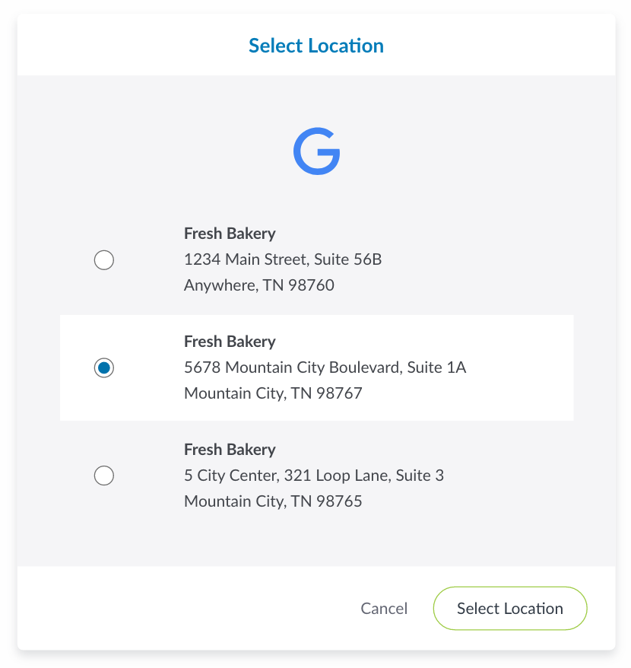Click the Anywhere, TN 98760 text
Viewport: 631px width, 668px height.
pos(259,285)
